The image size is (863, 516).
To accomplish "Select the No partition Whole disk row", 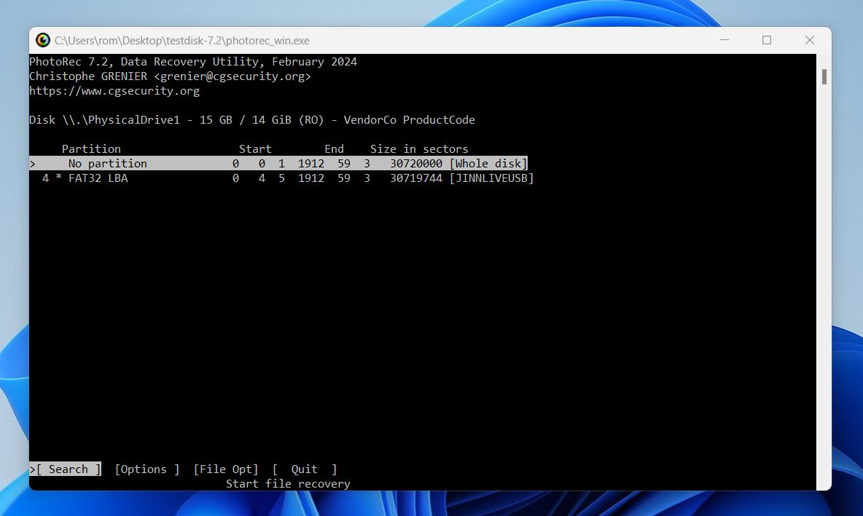I will coord(278,163).
